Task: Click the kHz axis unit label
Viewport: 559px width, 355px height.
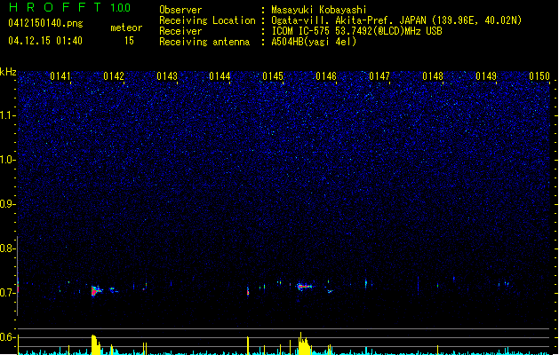Action: 8,72
